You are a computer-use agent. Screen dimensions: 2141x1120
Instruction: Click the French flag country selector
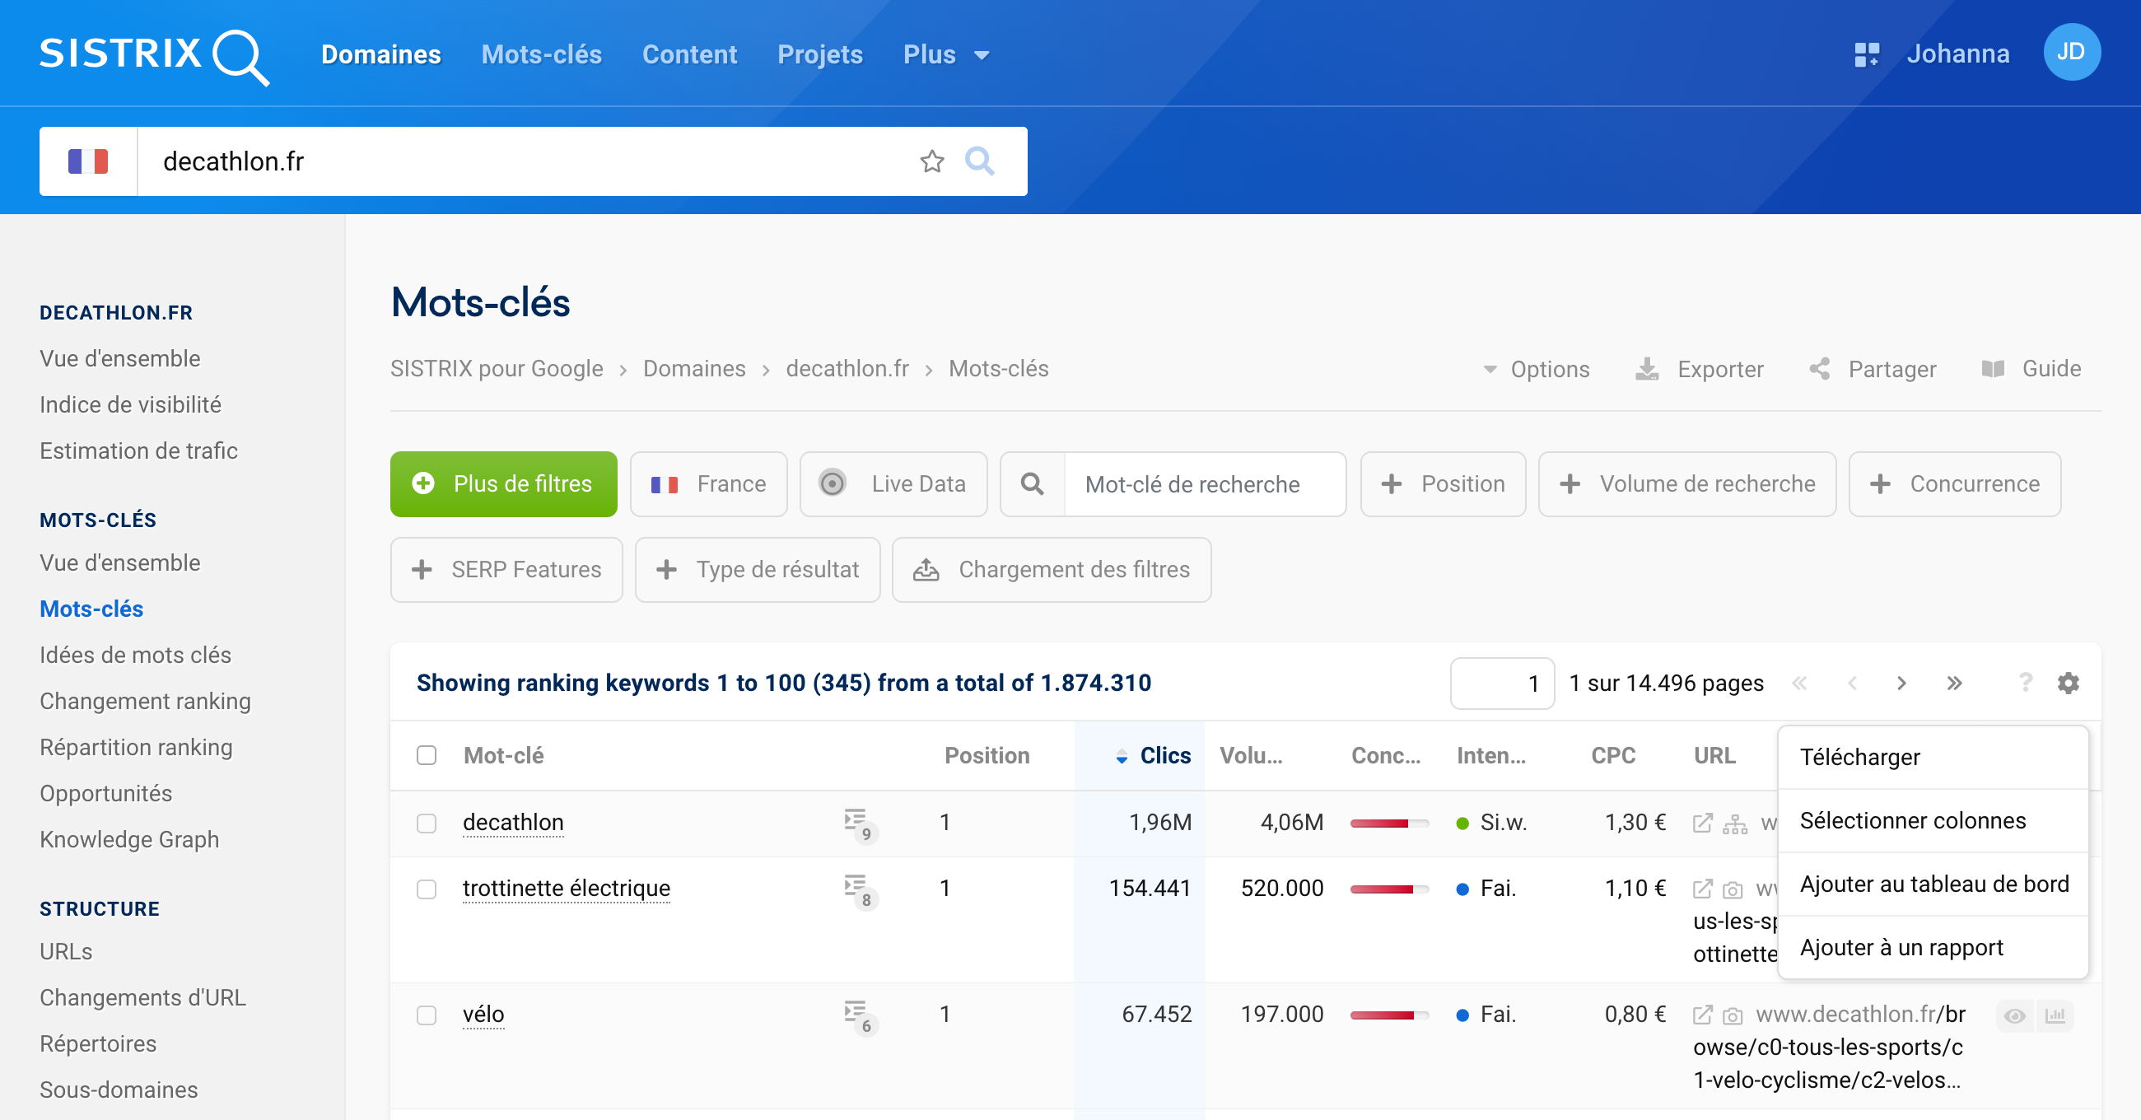pos(88,161)
